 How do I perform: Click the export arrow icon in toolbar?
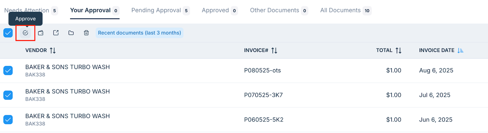coord(56,33)
